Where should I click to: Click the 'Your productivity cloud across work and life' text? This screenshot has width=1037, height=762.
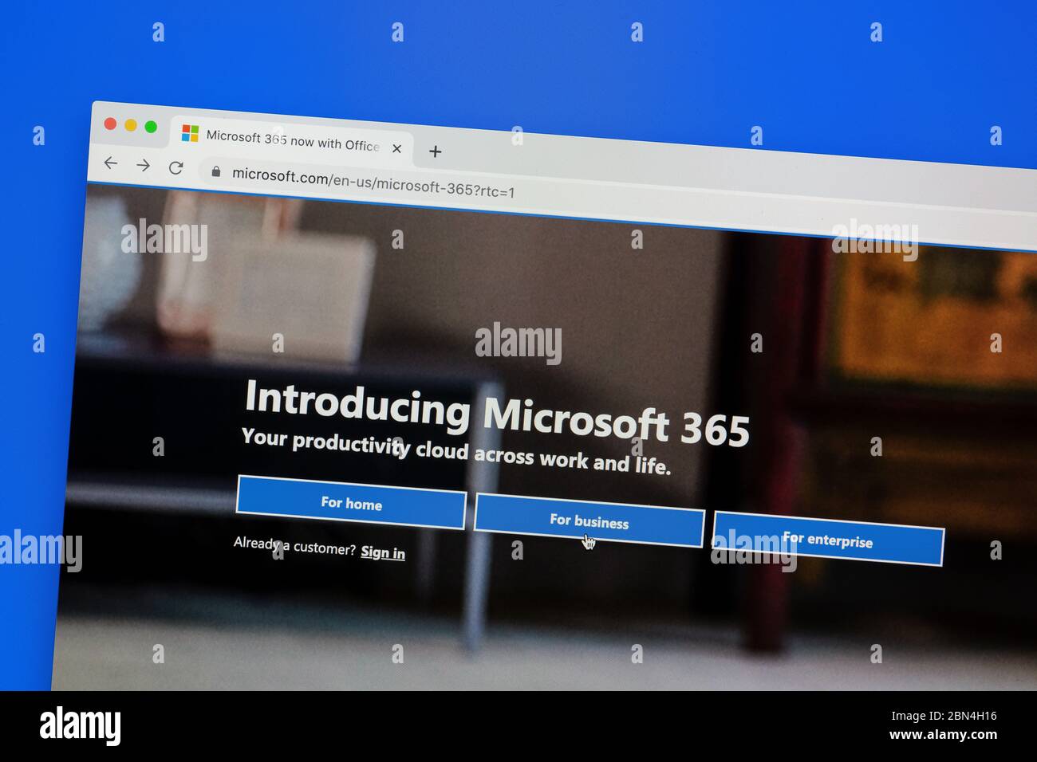click(455, 451)
